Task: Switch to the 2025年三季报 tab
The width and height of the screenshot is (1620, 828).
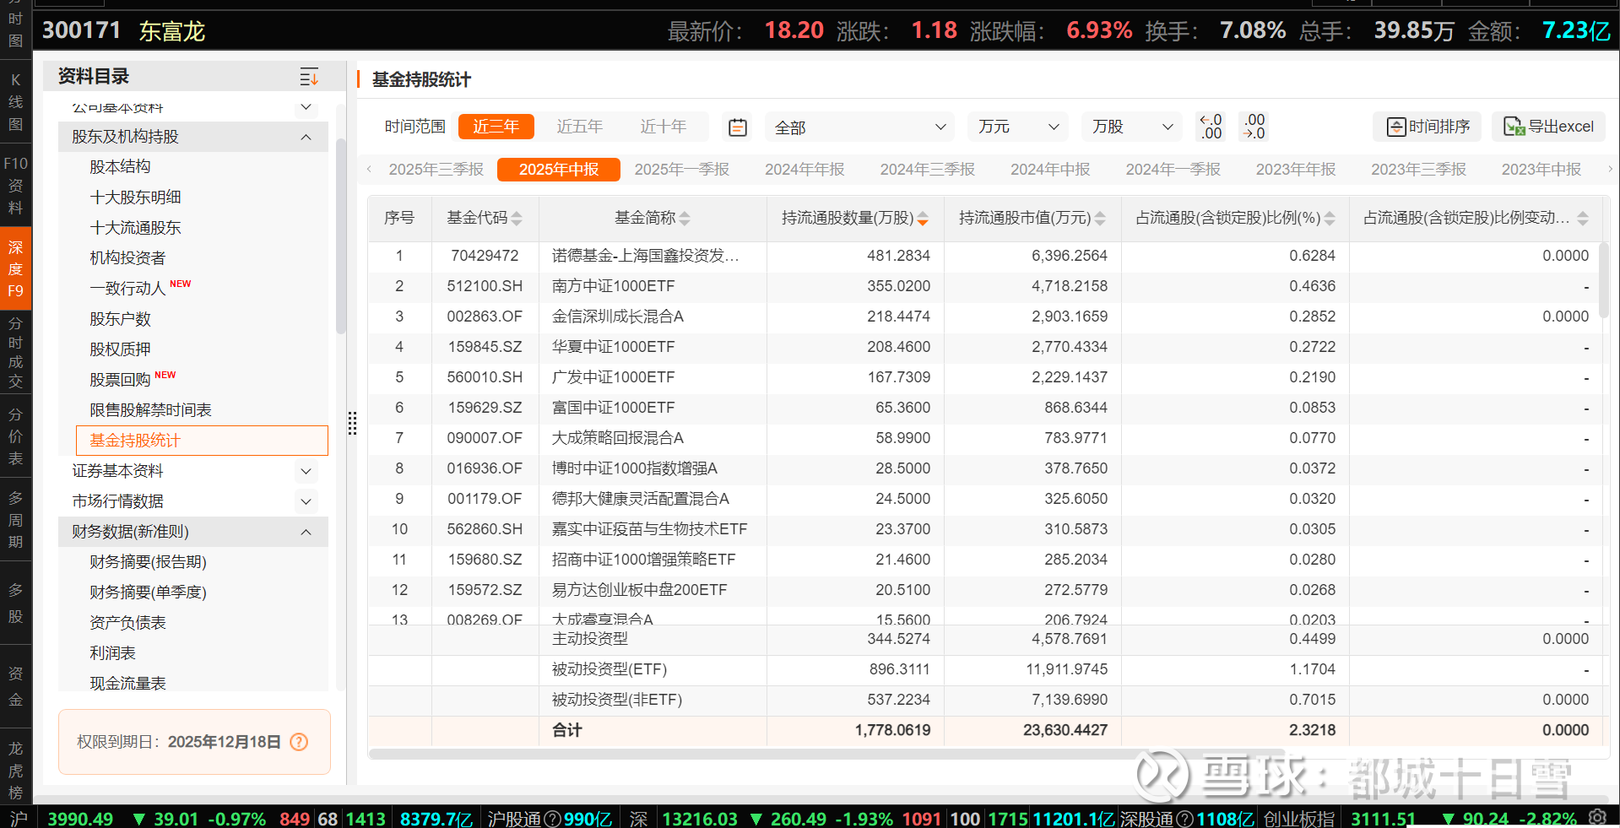Action: 436,170
